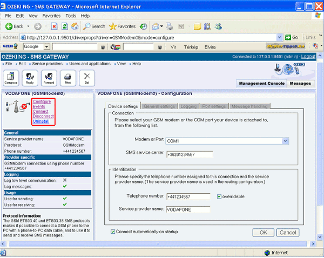This screenshot has height=258, width=324.
Task: Open the Home page icon
Action: point(75,26)
